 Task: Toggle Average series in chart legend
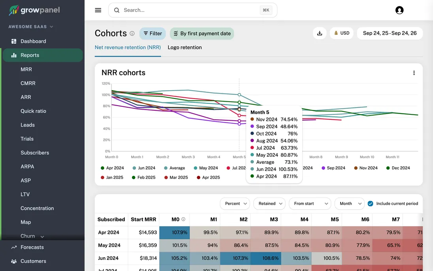pos(174,168)
